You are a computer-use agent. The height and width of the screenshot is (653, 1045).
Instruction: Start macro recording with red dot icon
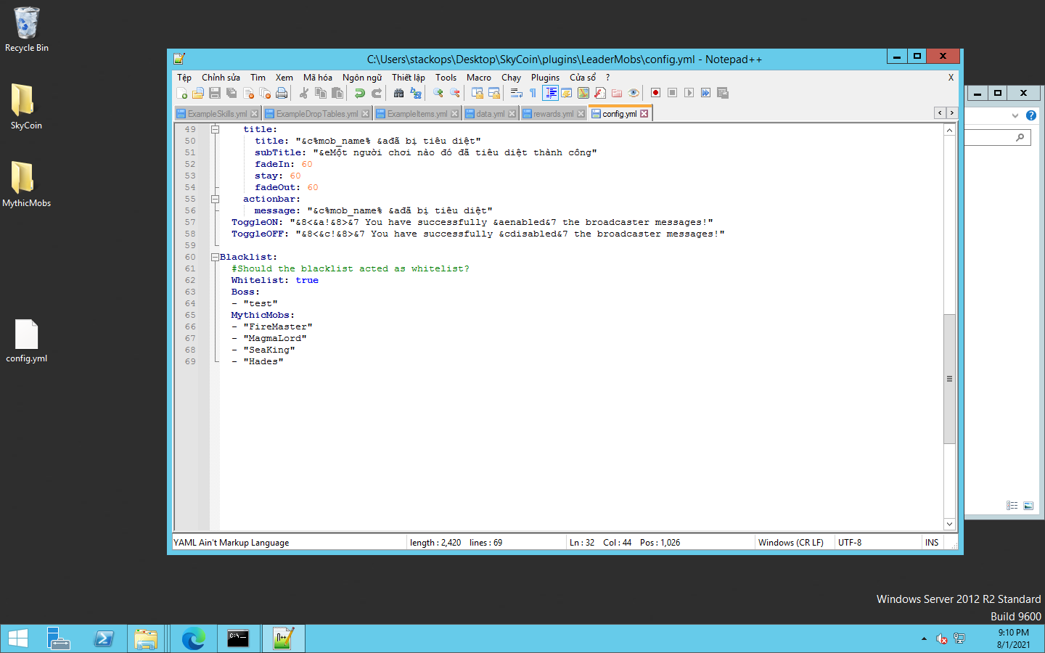click(655, 93)
